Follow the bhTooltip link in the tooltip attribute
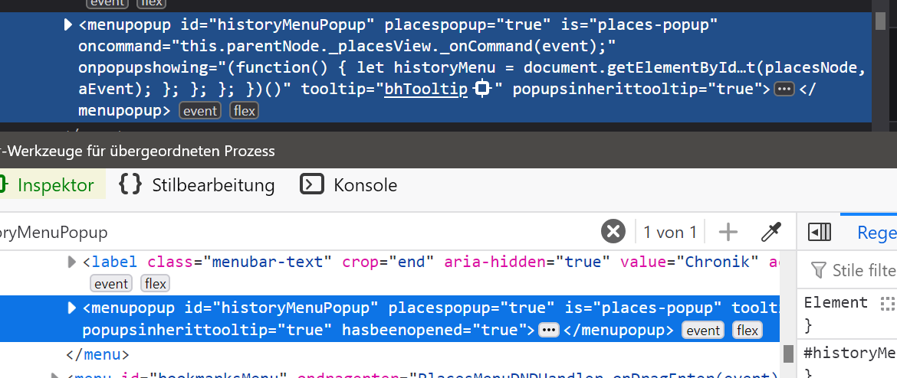The image size is (897, 378). 426,90
